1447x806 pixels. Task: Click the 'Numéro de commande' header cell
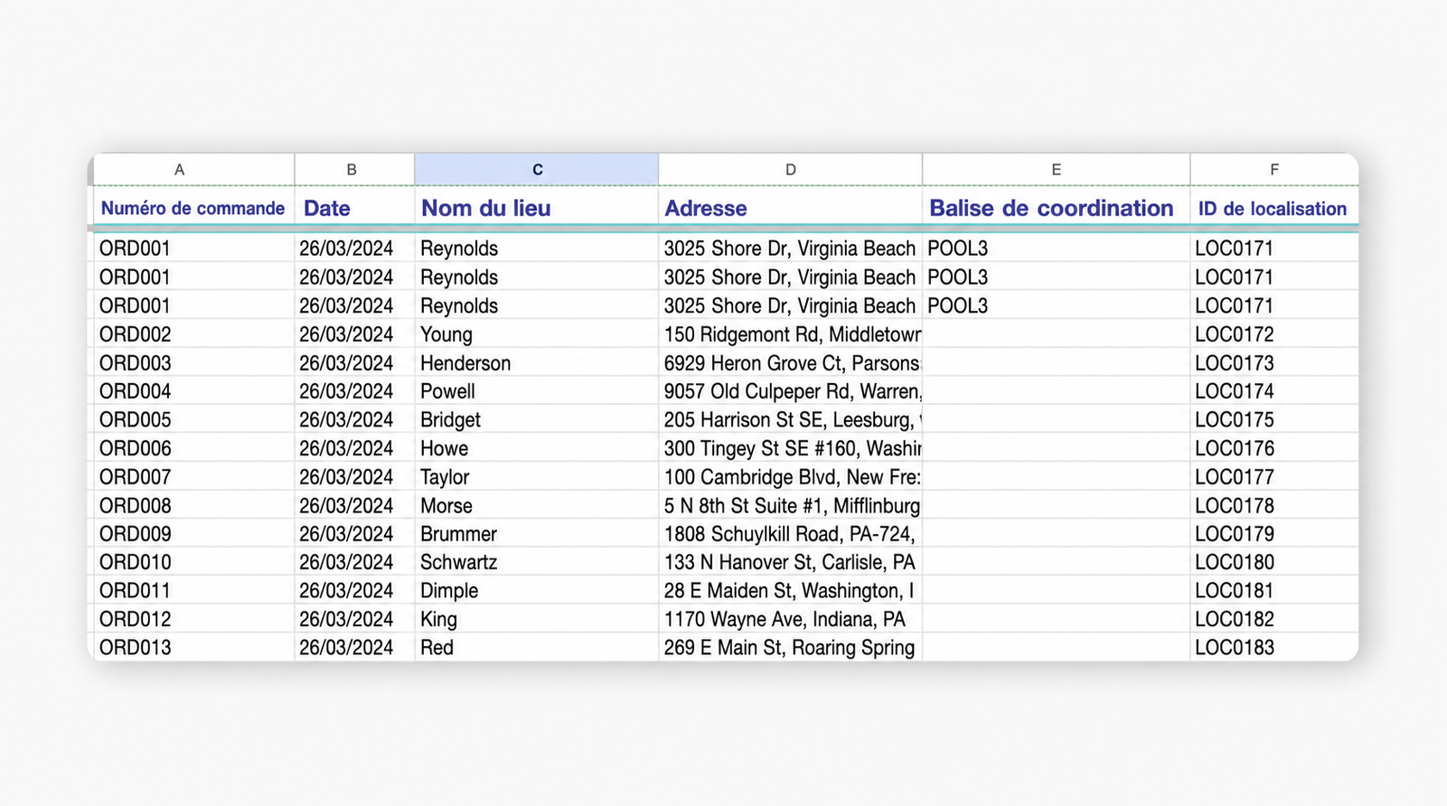coord(193,208)
